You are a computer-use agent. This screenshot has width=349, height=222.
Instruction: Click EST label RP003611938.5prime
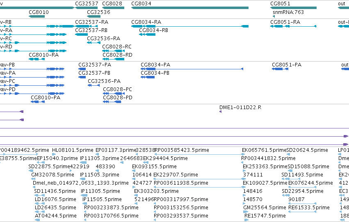[x=181, y=183]
